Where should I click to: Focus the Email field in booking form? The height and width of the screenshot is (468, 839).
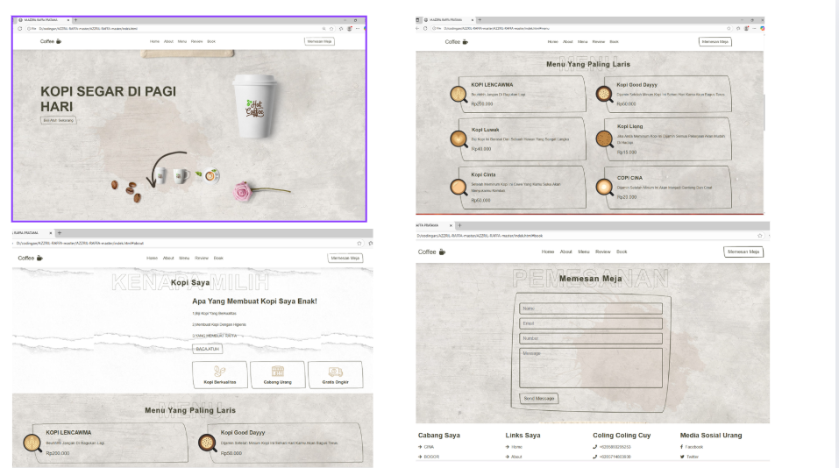point(590,323)
